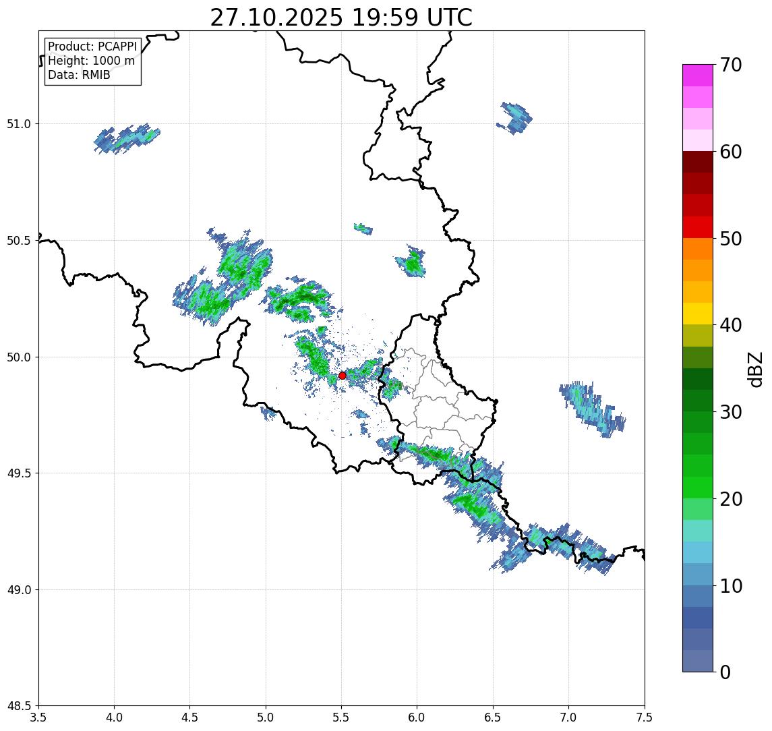Click the colorbar tick label 50
The height and width of the screenshot is (731, 772).
731,239
